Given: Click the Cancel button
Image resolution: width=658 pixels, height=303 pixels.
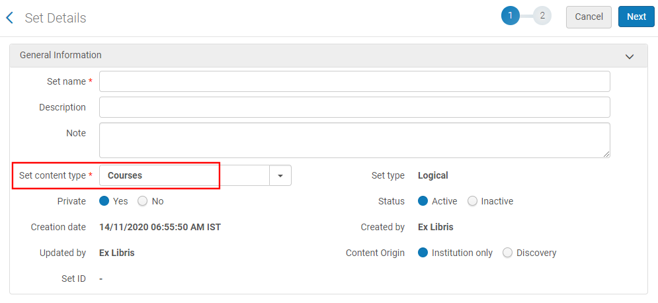Looking at the screenshot, I should (589, 17).
